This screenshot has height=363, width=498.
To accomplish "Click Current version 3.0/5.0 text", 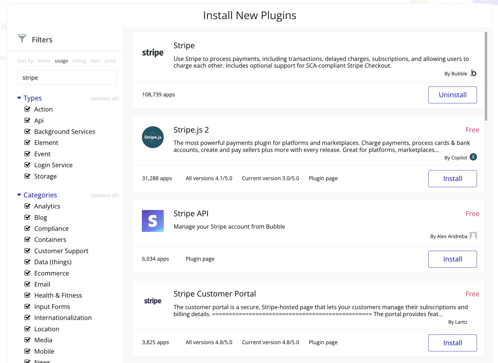I will 270,178.
